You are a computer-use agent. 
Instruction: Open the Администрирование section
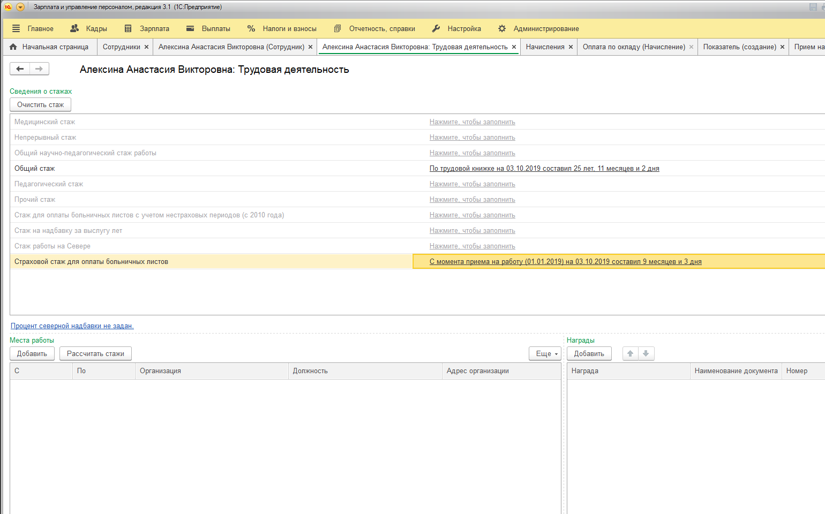pos(538,28)
